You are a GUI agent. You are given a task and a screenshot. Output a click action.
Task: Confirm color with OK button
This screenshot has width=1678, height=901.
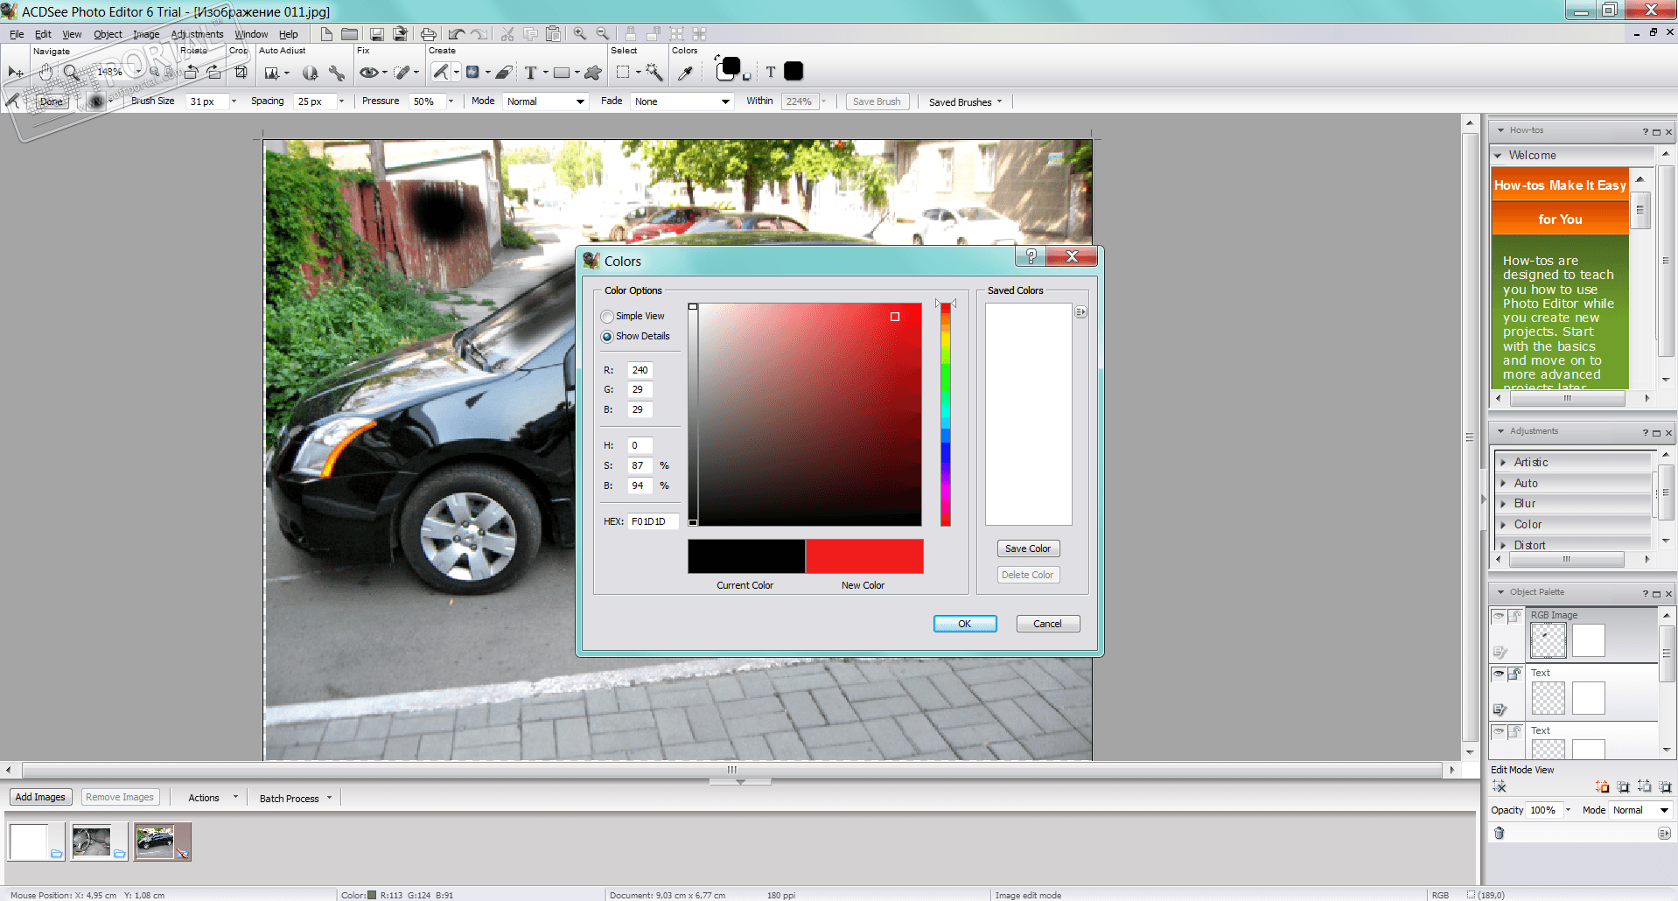(x=965, y=624)
